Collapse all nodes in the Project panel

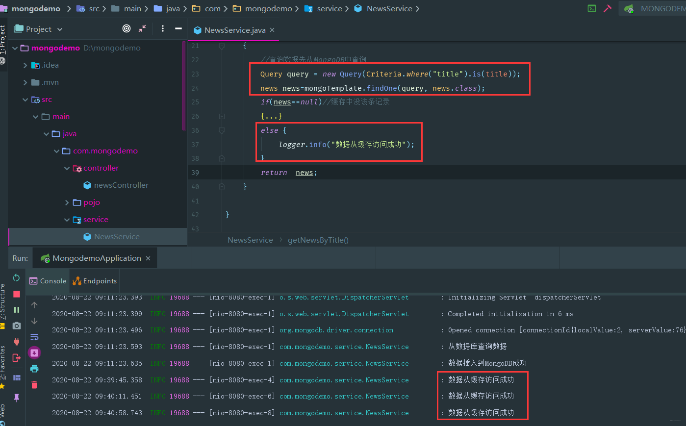coord(142,28)
